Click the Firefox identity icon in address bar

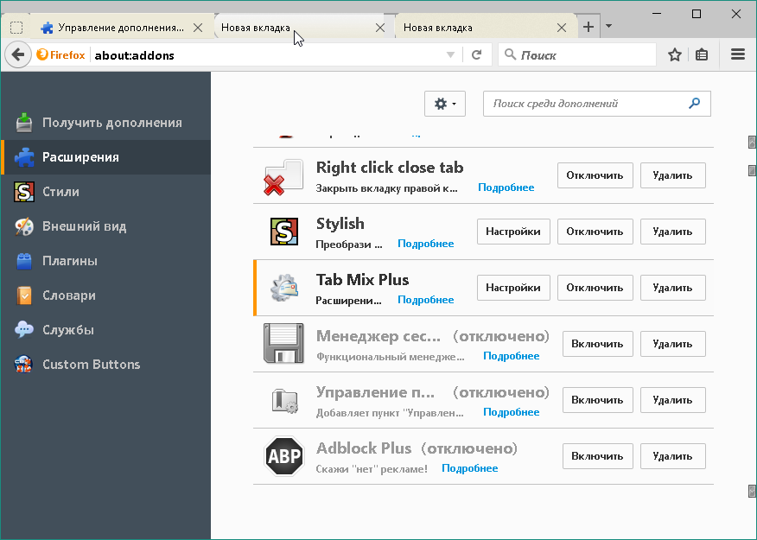tap(60, 54)
